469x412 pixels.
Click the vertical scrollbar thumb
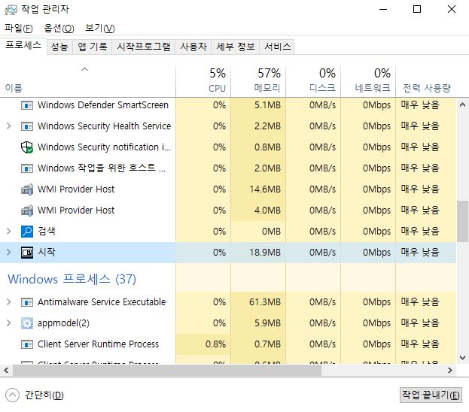(x=462, y=221)
